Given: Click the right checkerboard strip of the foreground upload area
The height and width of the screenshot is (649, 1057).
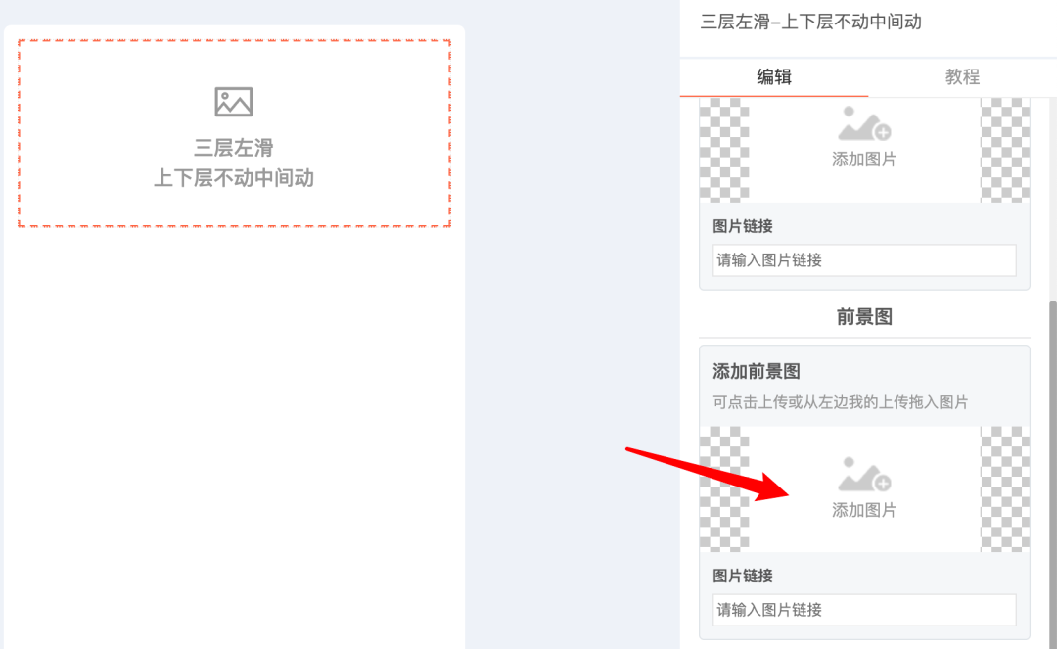Looking at the screenshot, I should point(1005,488).
